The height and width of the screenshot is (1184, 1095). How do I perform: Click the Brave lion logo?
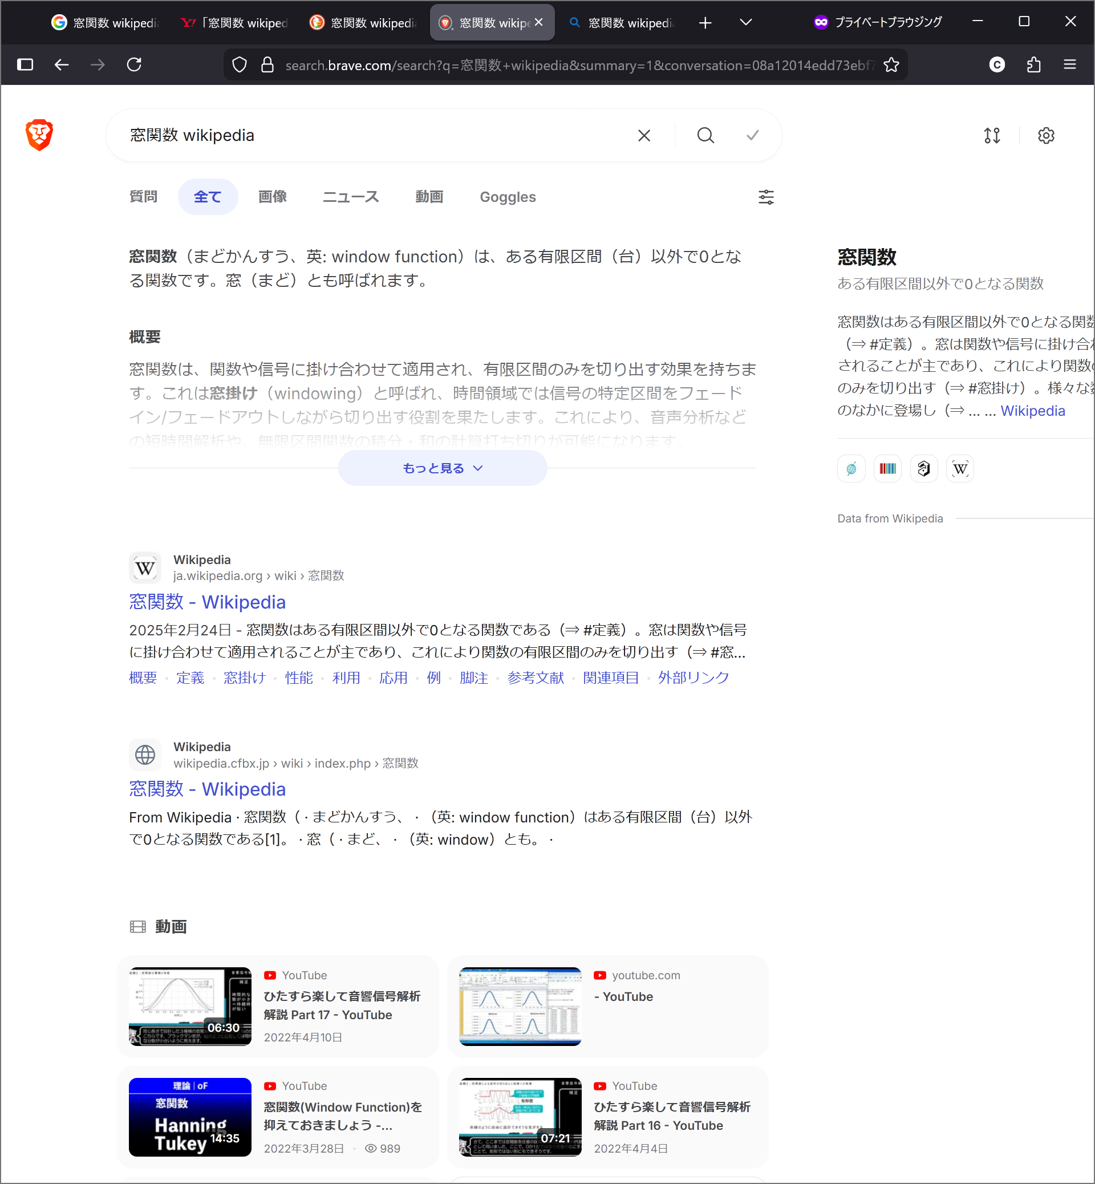coord(39,135)
